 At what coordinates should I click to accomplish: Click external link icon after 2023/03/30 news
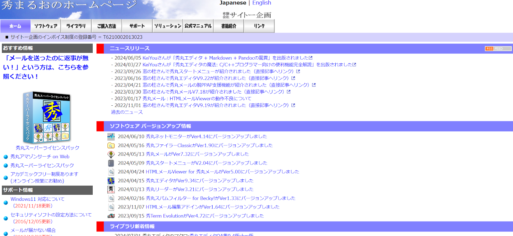[289, 92]
